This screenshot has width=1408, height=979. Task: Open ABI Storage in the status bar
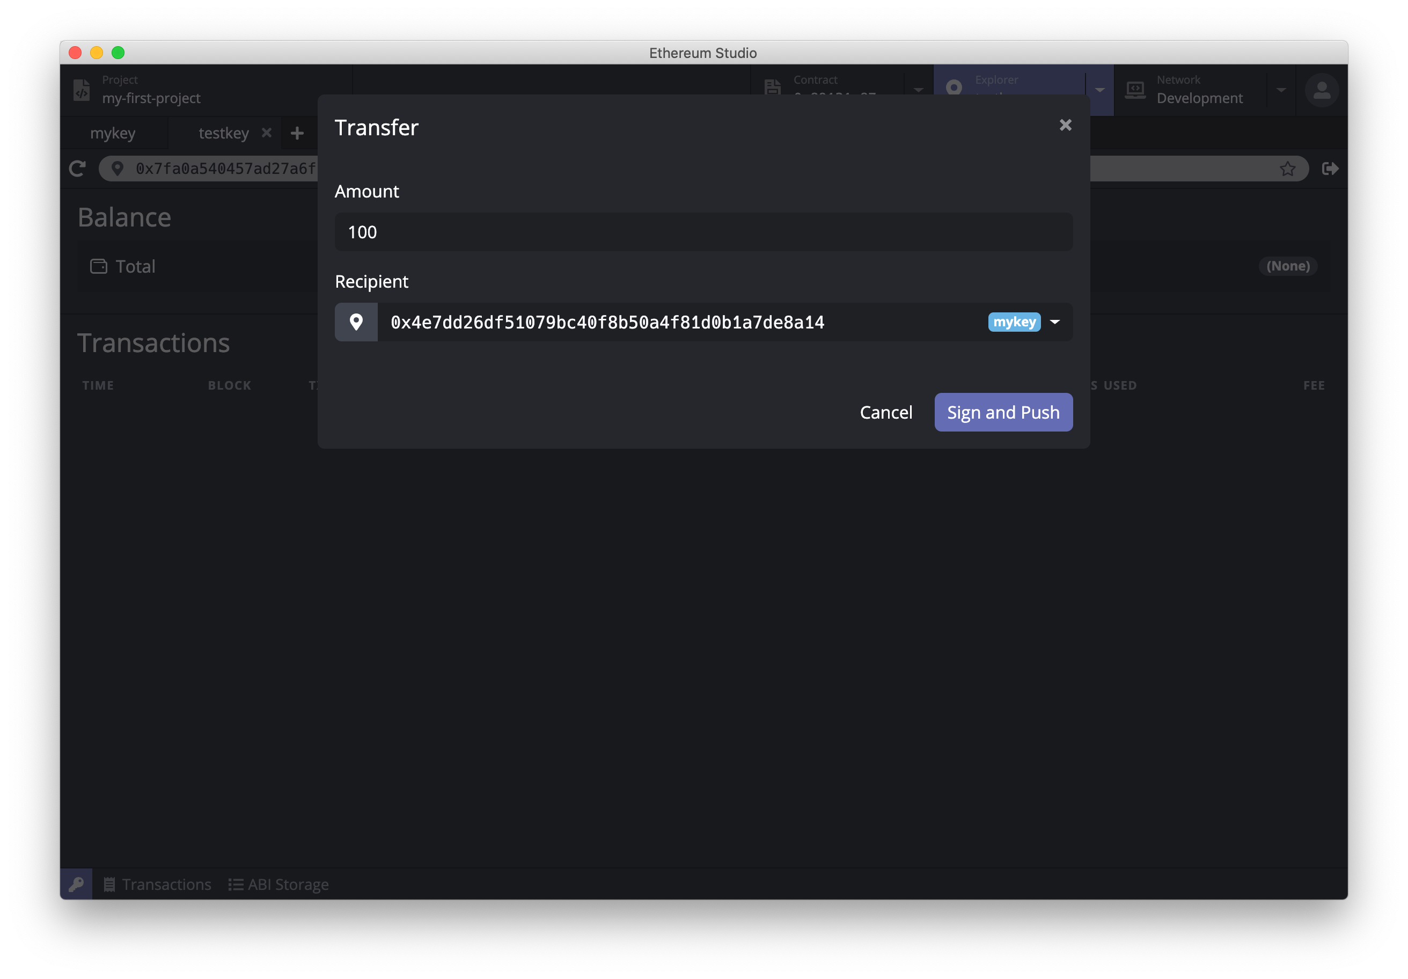click(x=279, y=884)
